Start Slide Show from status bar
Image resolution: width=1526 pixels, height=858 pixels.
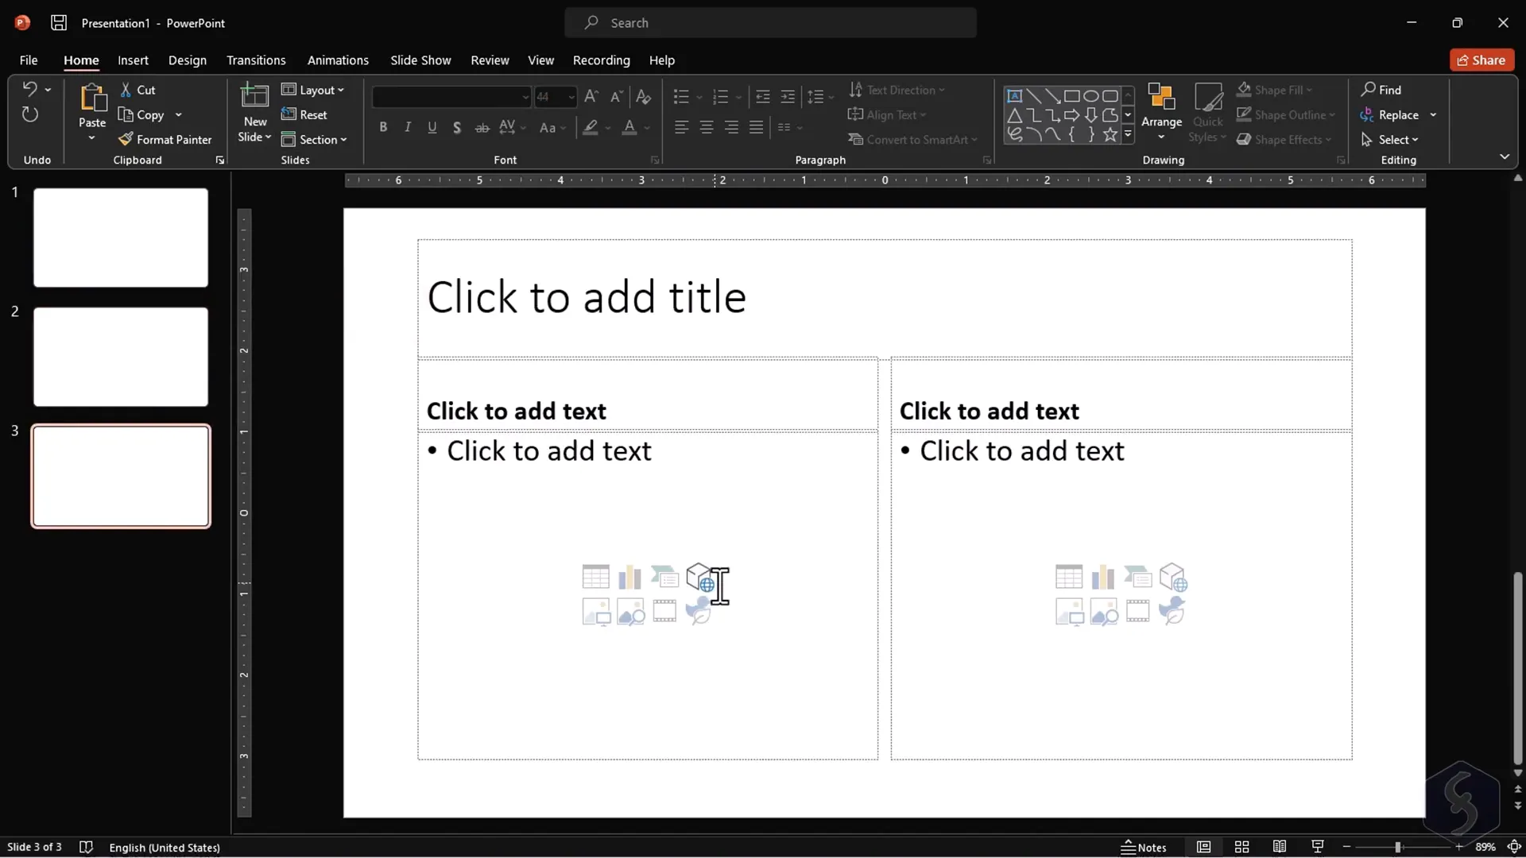1317,847
